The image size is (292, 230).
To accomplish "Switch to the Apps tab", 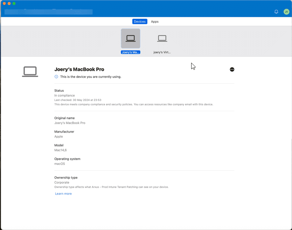I will tap(155, 22).
